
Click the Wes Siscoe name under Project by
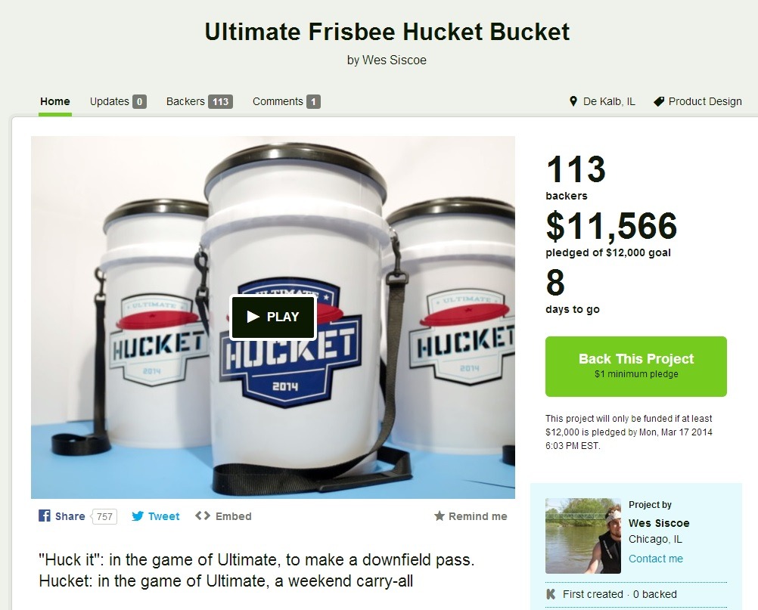click(659, 523)
